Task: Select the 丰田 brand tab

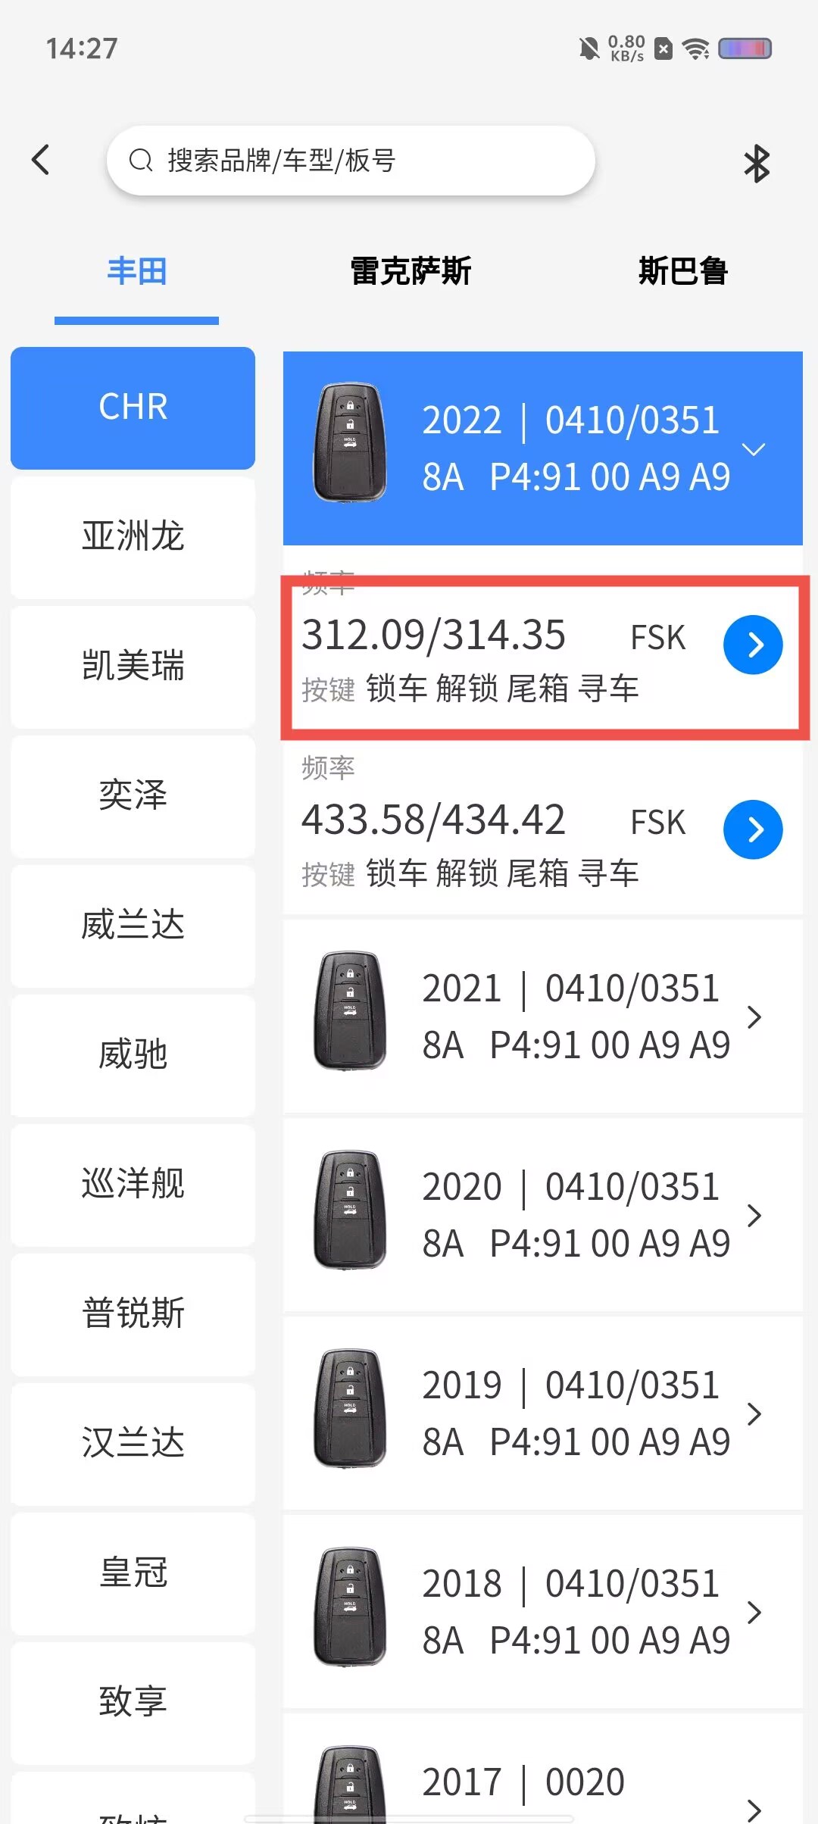Action: [x=136, y=271]
